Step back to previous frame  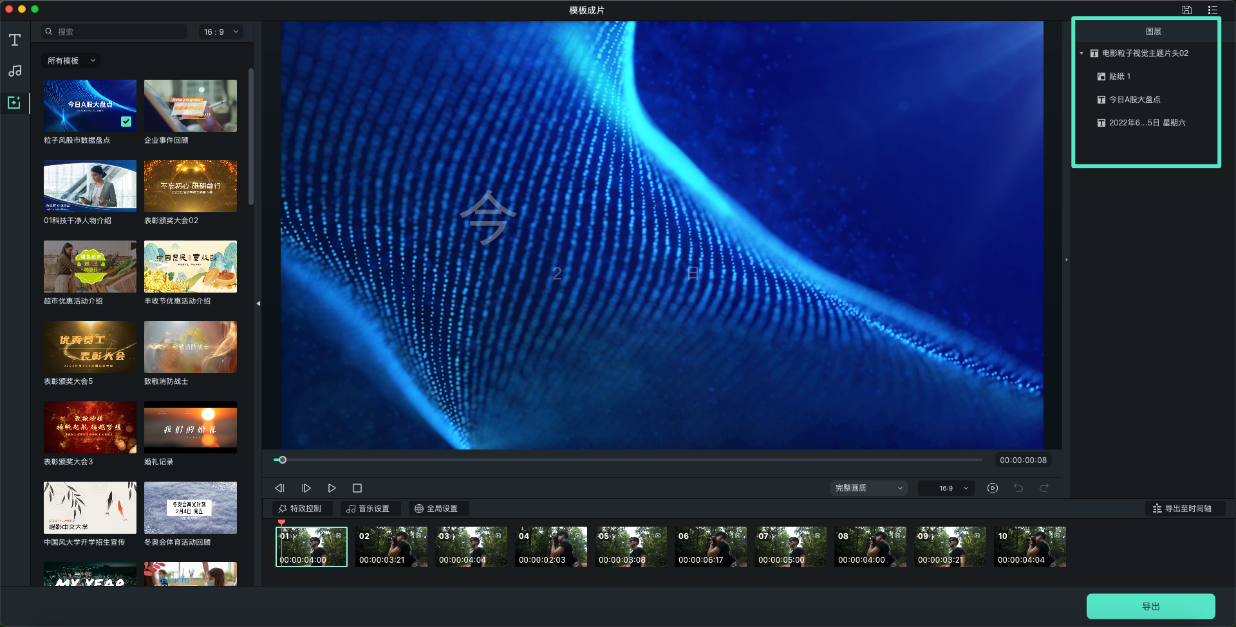click(279, 488)
